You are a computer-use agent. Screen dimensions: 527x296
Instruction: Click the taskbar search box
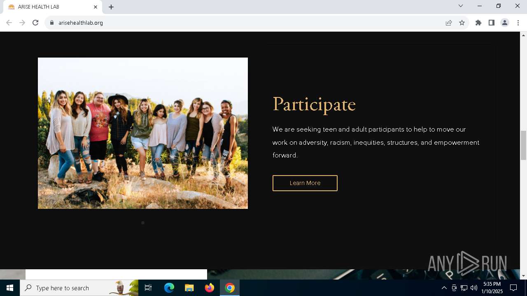(79, 288)
